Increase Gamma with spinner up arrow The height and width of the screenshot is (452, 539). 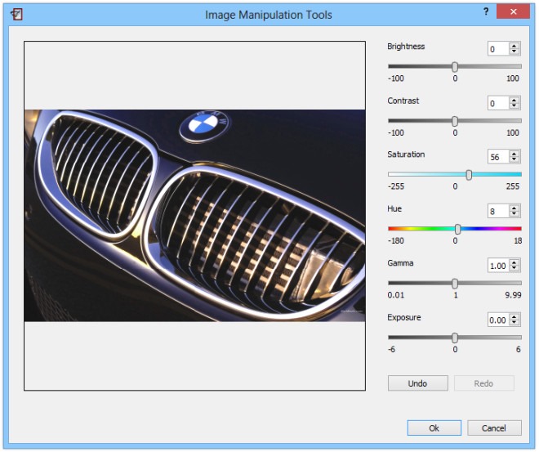click(514, 262)
